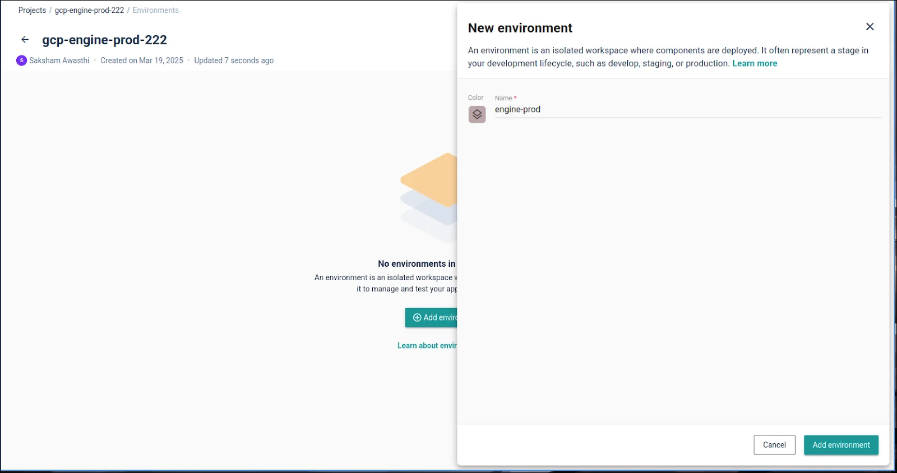
Task: Close the New environment panel
Action: pyautogui.click(x=870, y=27)
